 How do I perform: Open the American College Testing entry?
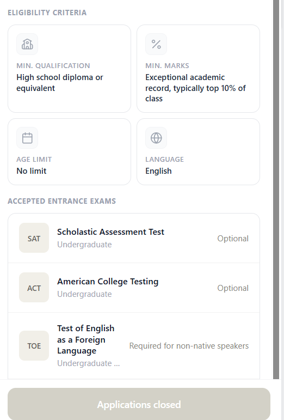[134, 288]
